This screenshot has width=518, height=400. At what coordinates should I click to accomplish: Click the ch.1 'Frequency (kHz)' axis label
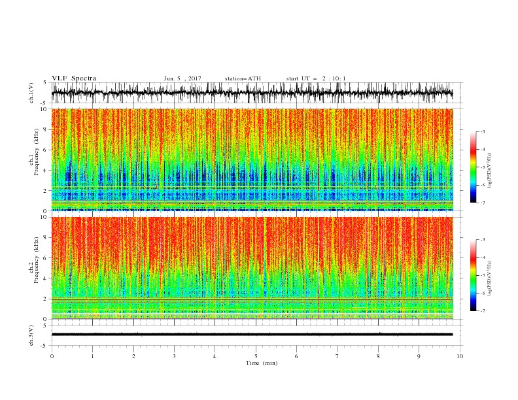click(x=37, y=150)
